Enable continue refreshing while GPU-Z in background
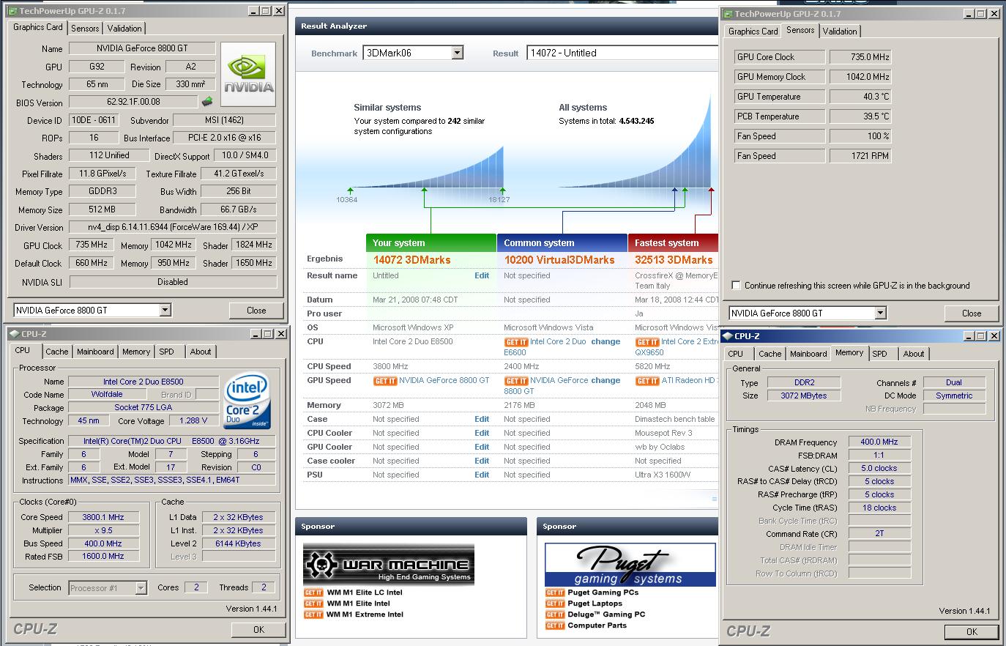 coord(737,286)
